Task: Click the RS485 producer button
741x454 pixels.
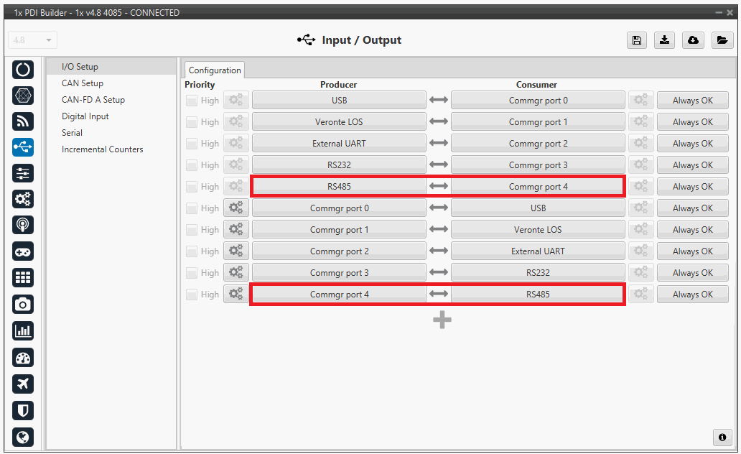Action: tap(339, 186)
